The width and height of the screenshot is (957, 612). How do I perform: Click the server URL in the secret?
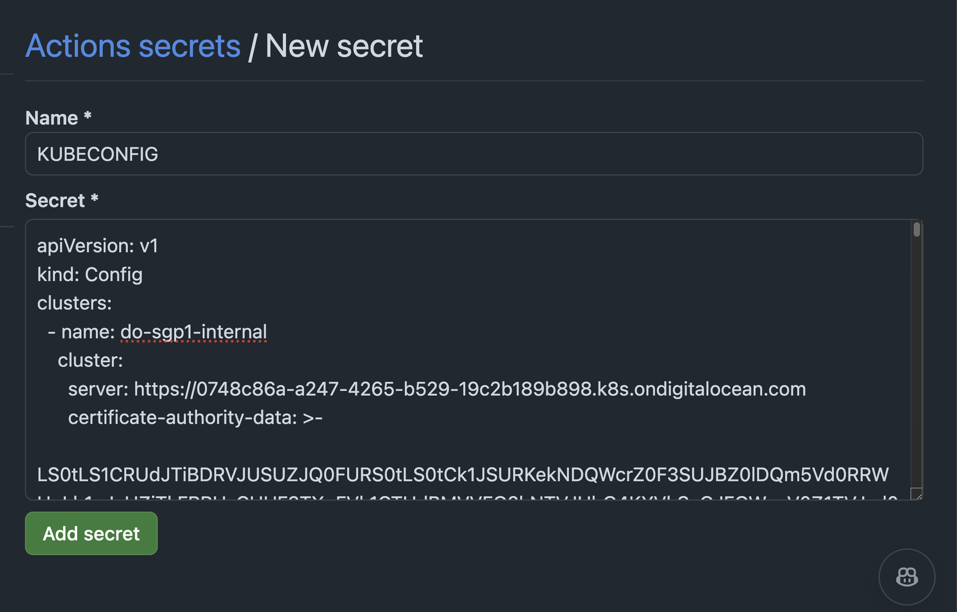[470, 389]
